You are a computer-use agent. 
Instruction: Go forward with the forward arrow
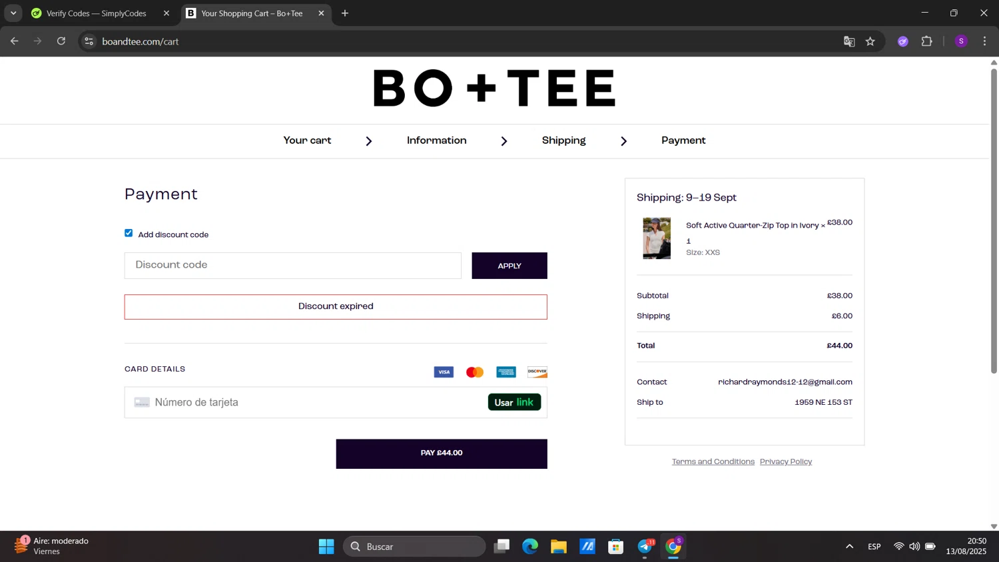point(38,41)
